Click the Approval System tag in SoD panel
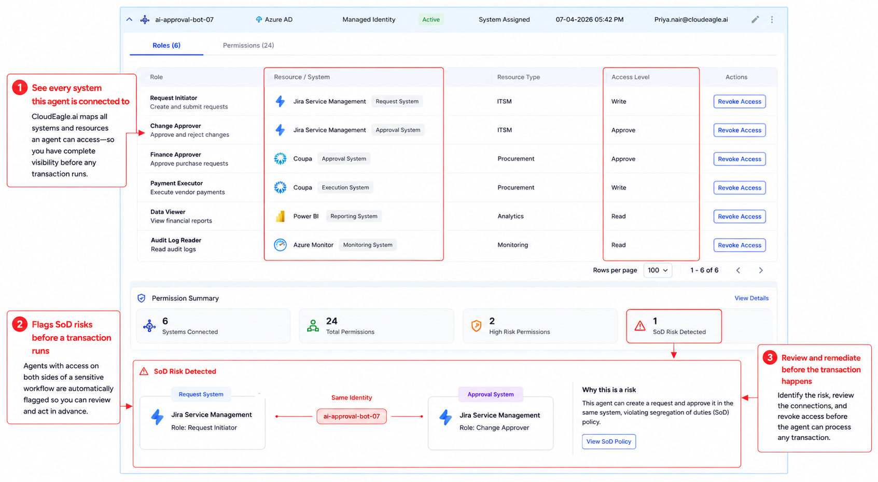The height and width of the screenshot is (482, 878). pos(491,394)
